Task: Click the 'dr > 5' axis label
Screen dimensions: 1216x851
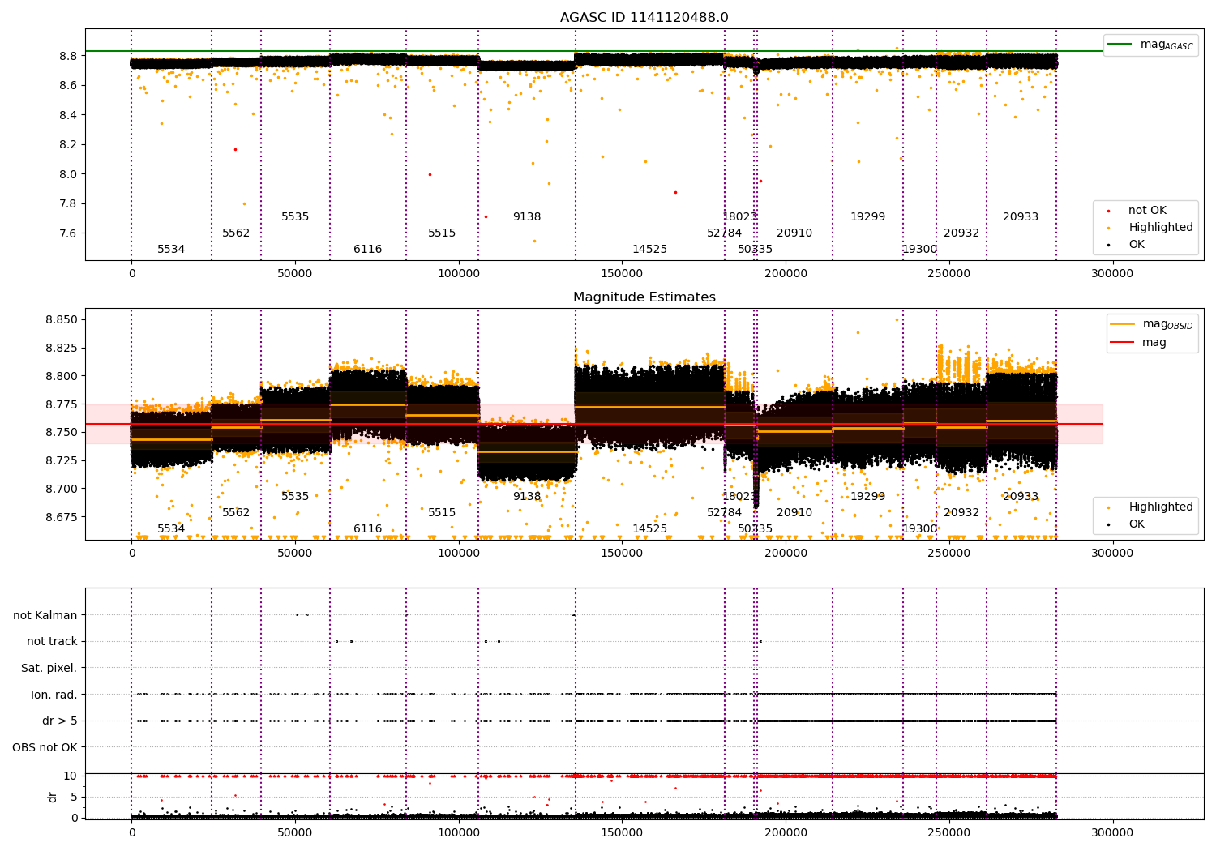Action: click(x=60, y=721)
